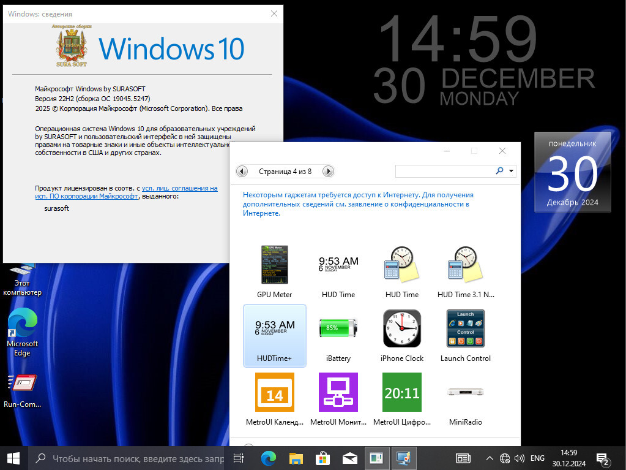This screenshot has width=626, height=470.
Task: Click the taskbar search box
Action: tap(126, 458)
